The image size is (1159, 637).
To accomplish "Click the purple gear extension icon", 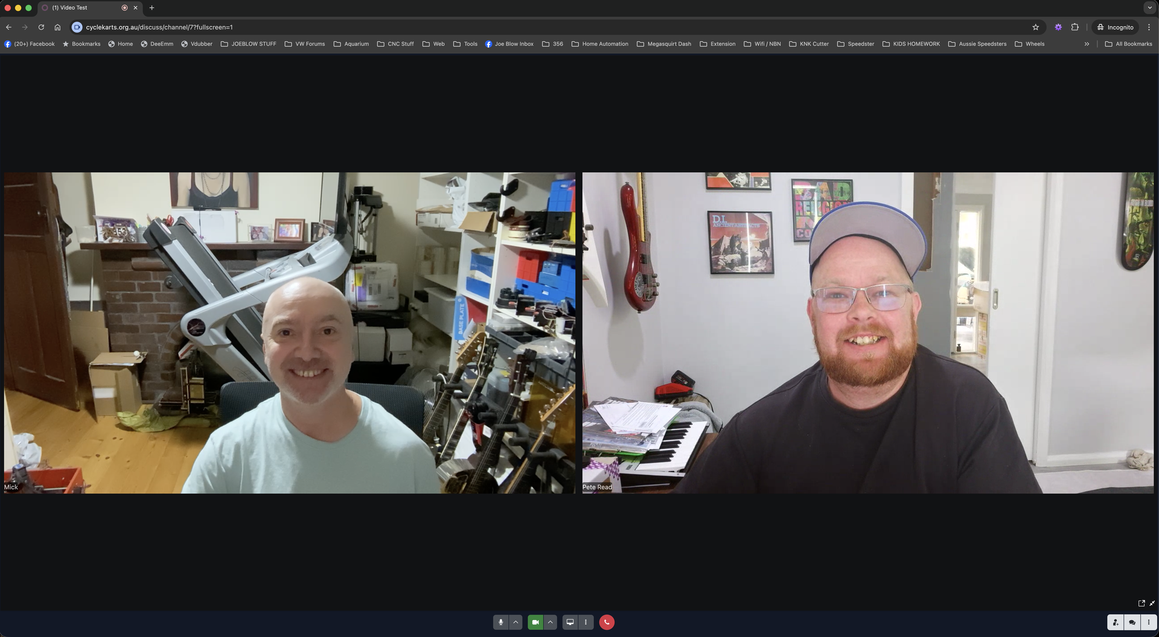I will (1058, 27).
